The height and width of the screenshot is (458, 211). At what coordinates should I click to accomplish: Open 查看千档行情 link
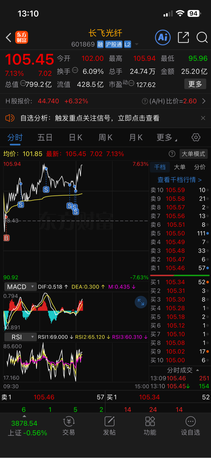click(x=179, y=180)
